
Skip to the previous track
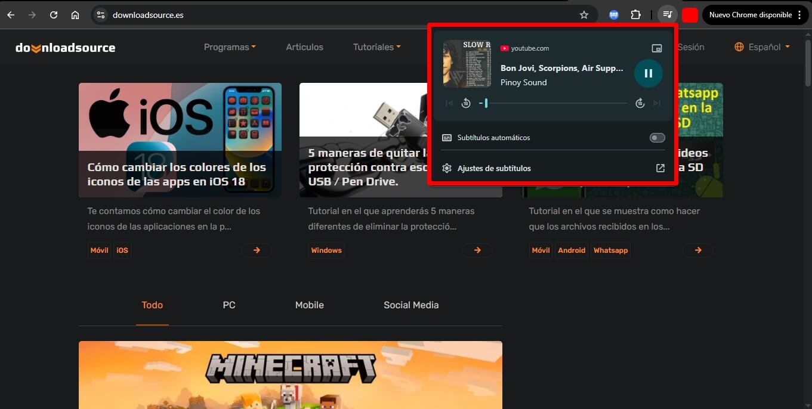[x=449, y=103]
